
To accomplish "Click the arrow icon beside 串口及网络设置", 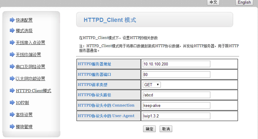I will pos(12,67).
